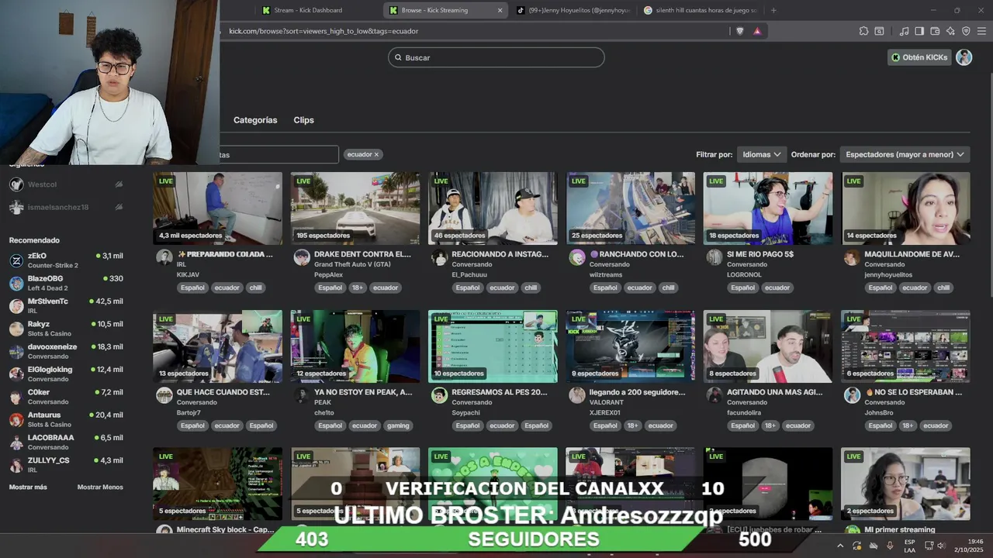Open AGITANDO UNA MAS stream by facundolira
The height and width of the screenshot is (558, 993).
click(767, 346)
